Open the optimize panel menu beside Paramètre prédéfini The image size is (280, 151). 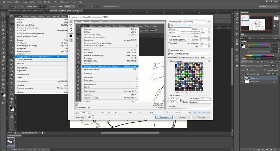coord(209,22)
